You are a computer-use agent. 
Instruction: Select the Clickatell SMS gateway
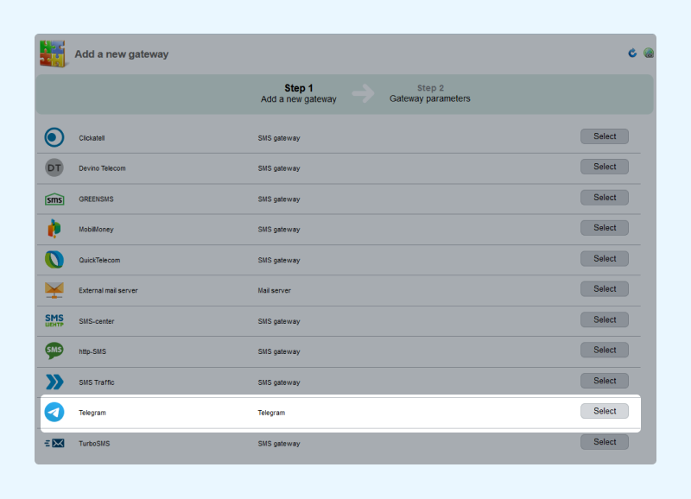[x=604, y=136]
